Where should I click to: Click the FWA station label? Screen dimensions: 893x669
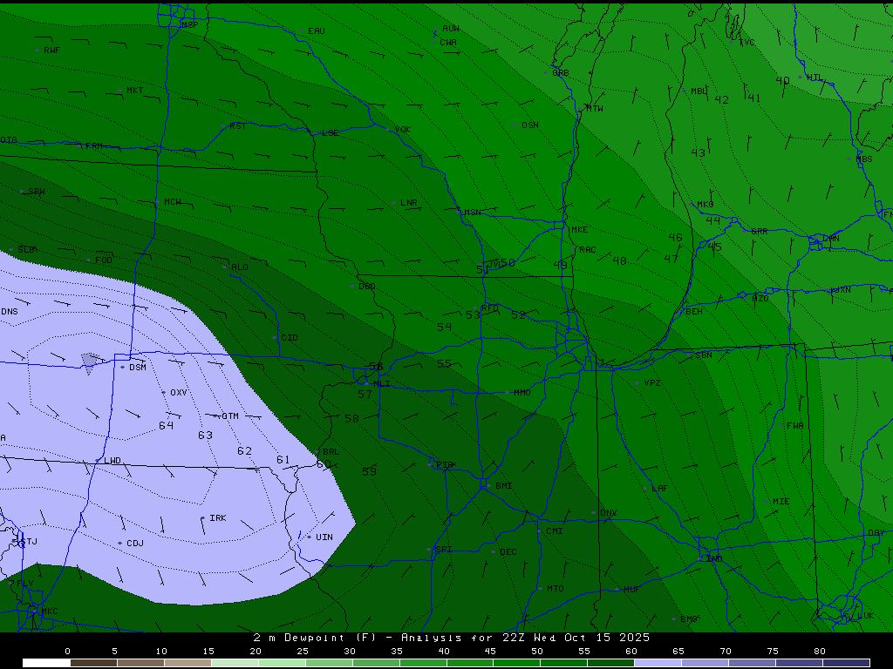pyautogui.click(x=795, y=425)
